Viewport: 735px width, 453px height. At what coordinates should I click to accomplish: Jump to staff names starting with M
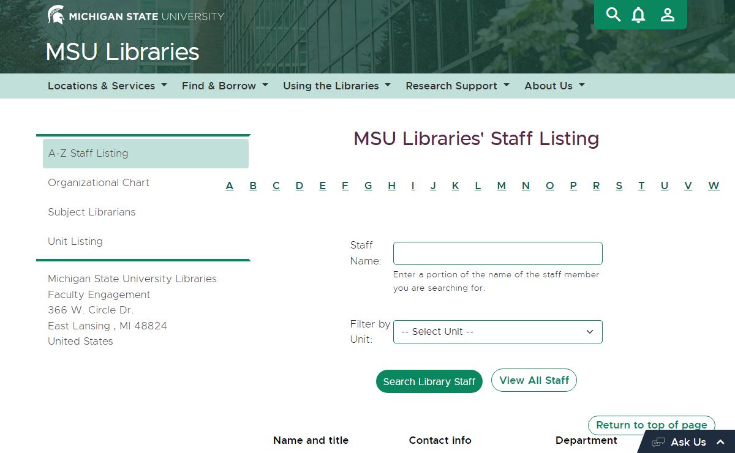[x=501, y=186]
